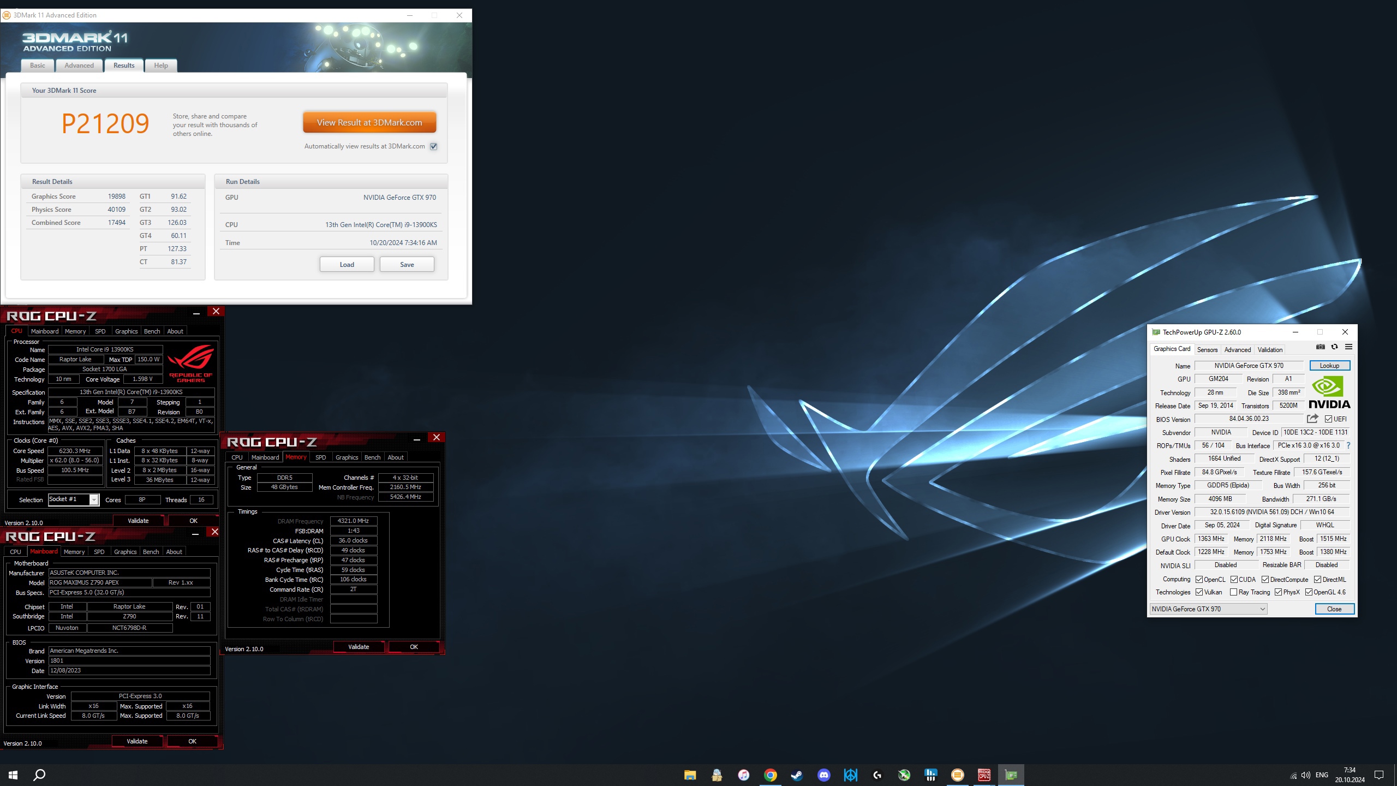Viewport: 1397px width, 786px height.
Task: Click the DRAM Frequency 4321.0 MHz field
Action: [x=353, y=521]
